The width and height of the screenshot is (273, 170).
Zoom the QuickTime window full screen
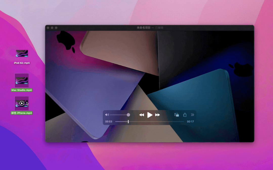[x=56, y=28]
